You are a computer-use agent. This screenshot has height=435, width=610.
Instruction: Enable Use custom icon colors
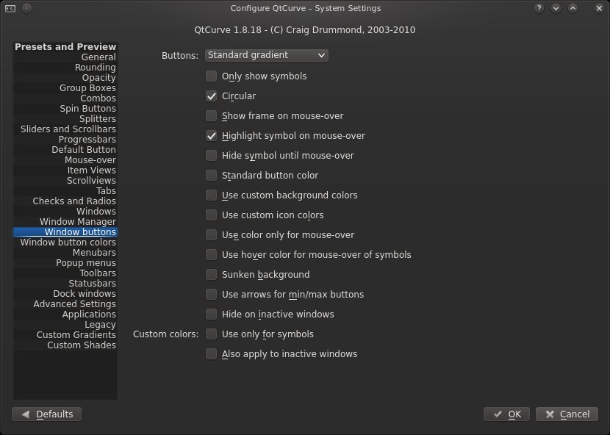click(211, 215)
